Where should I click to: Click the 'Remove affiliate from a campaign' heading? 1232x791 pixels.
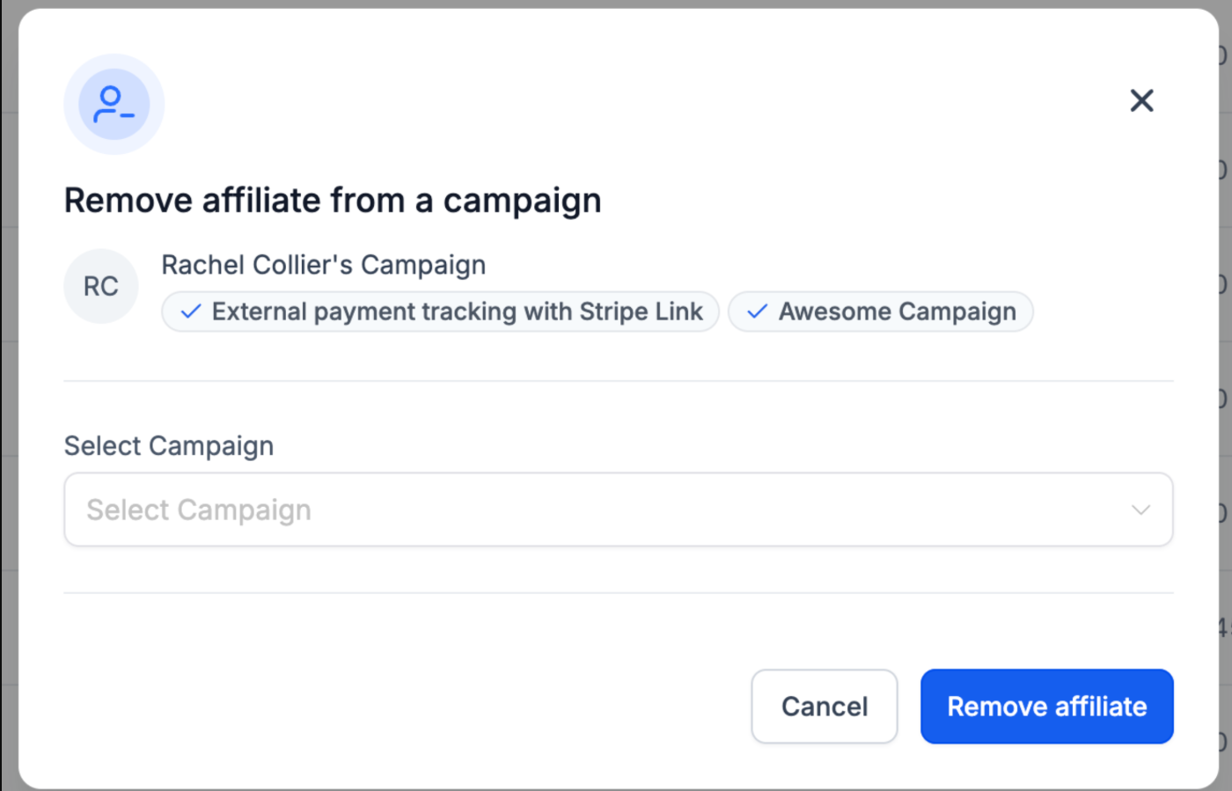333,201
